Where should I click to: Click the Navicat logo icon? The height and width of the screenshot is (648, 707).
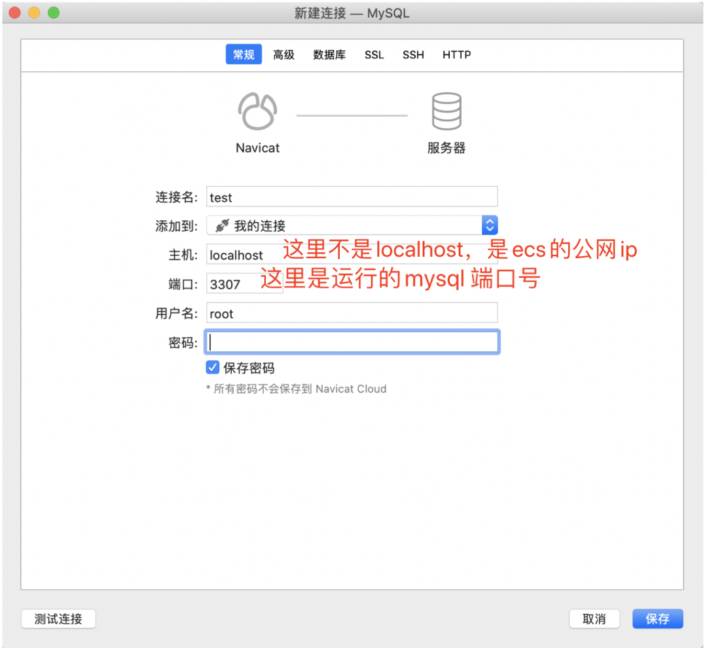click(257, 111)
